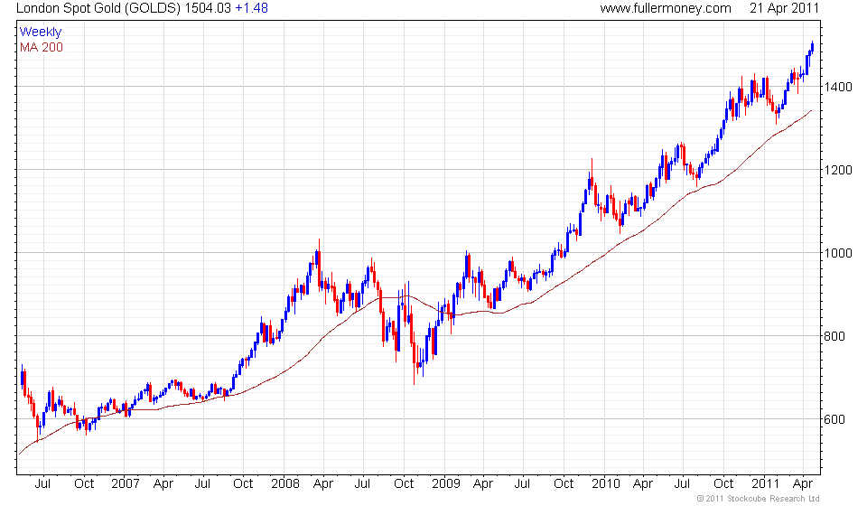The height and width of the screenshot is (506, 867).
Task: Click the Oct label just before 2007
Action: tap(84, 484)
